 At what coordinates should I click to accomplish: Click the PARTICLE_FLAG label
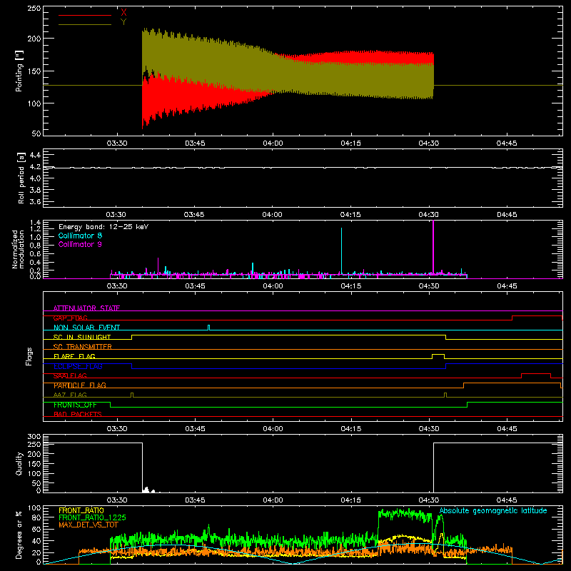(x=80, y=385)
